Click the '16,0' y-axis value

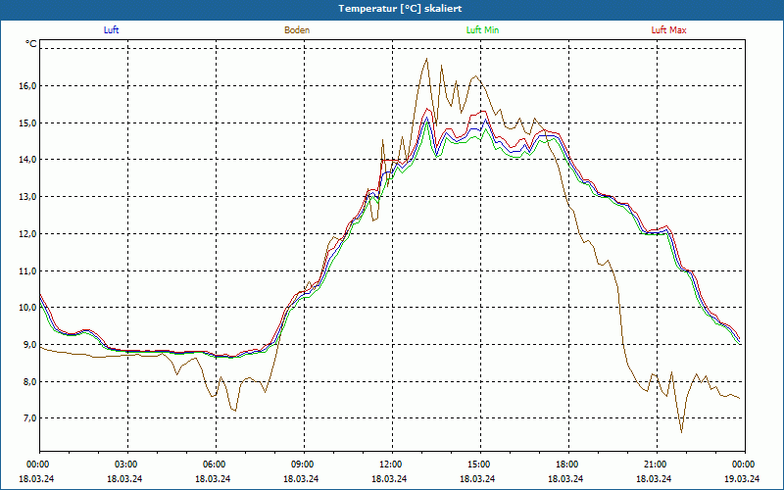click(27, 85)
